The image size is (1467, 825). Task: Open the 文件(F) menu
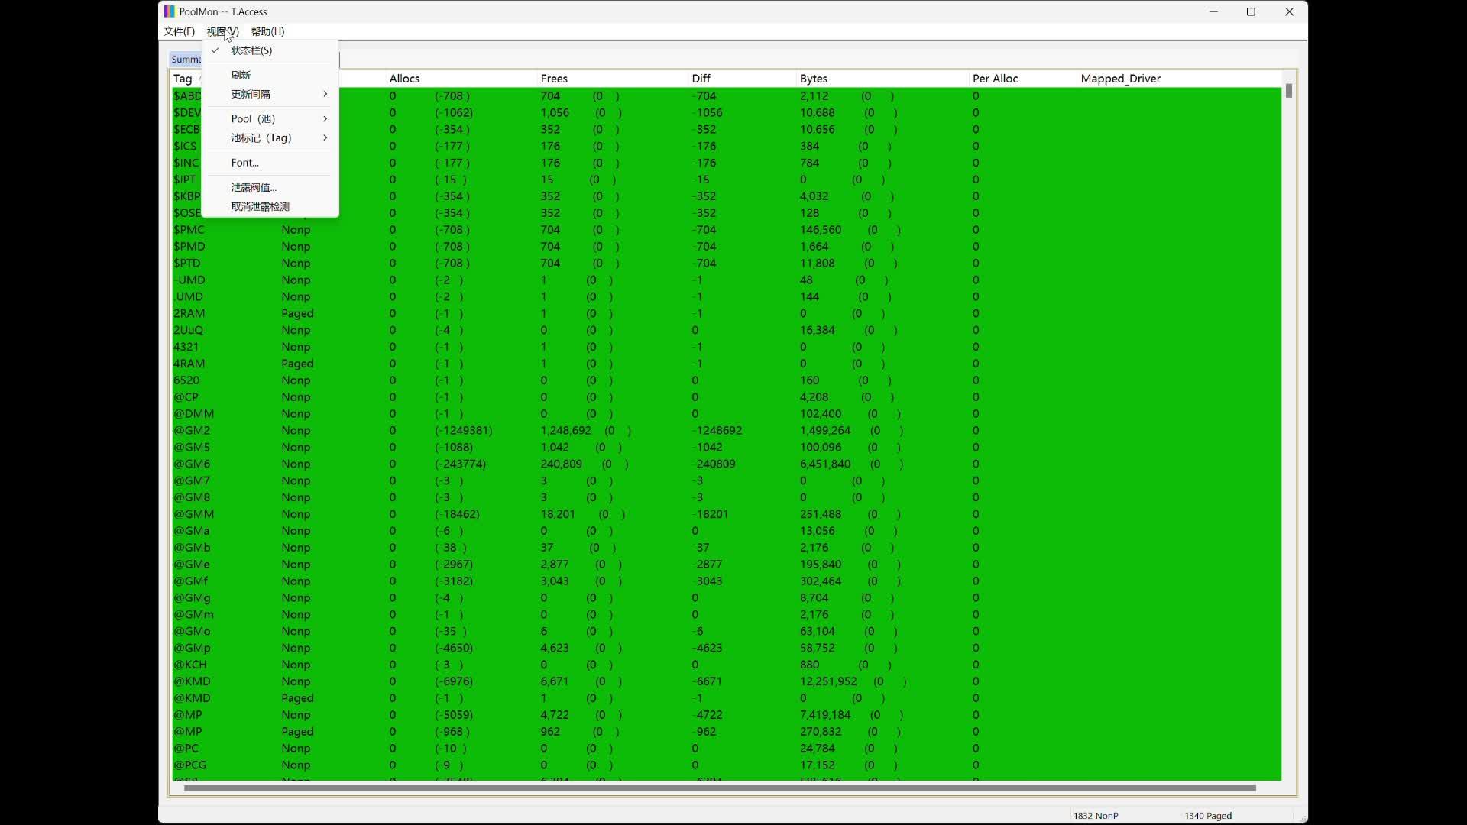[x=180, y=31]
